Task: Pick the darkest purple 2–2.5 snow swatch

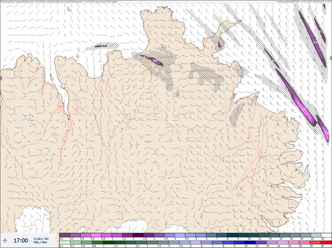Action: tap(139, 235)
